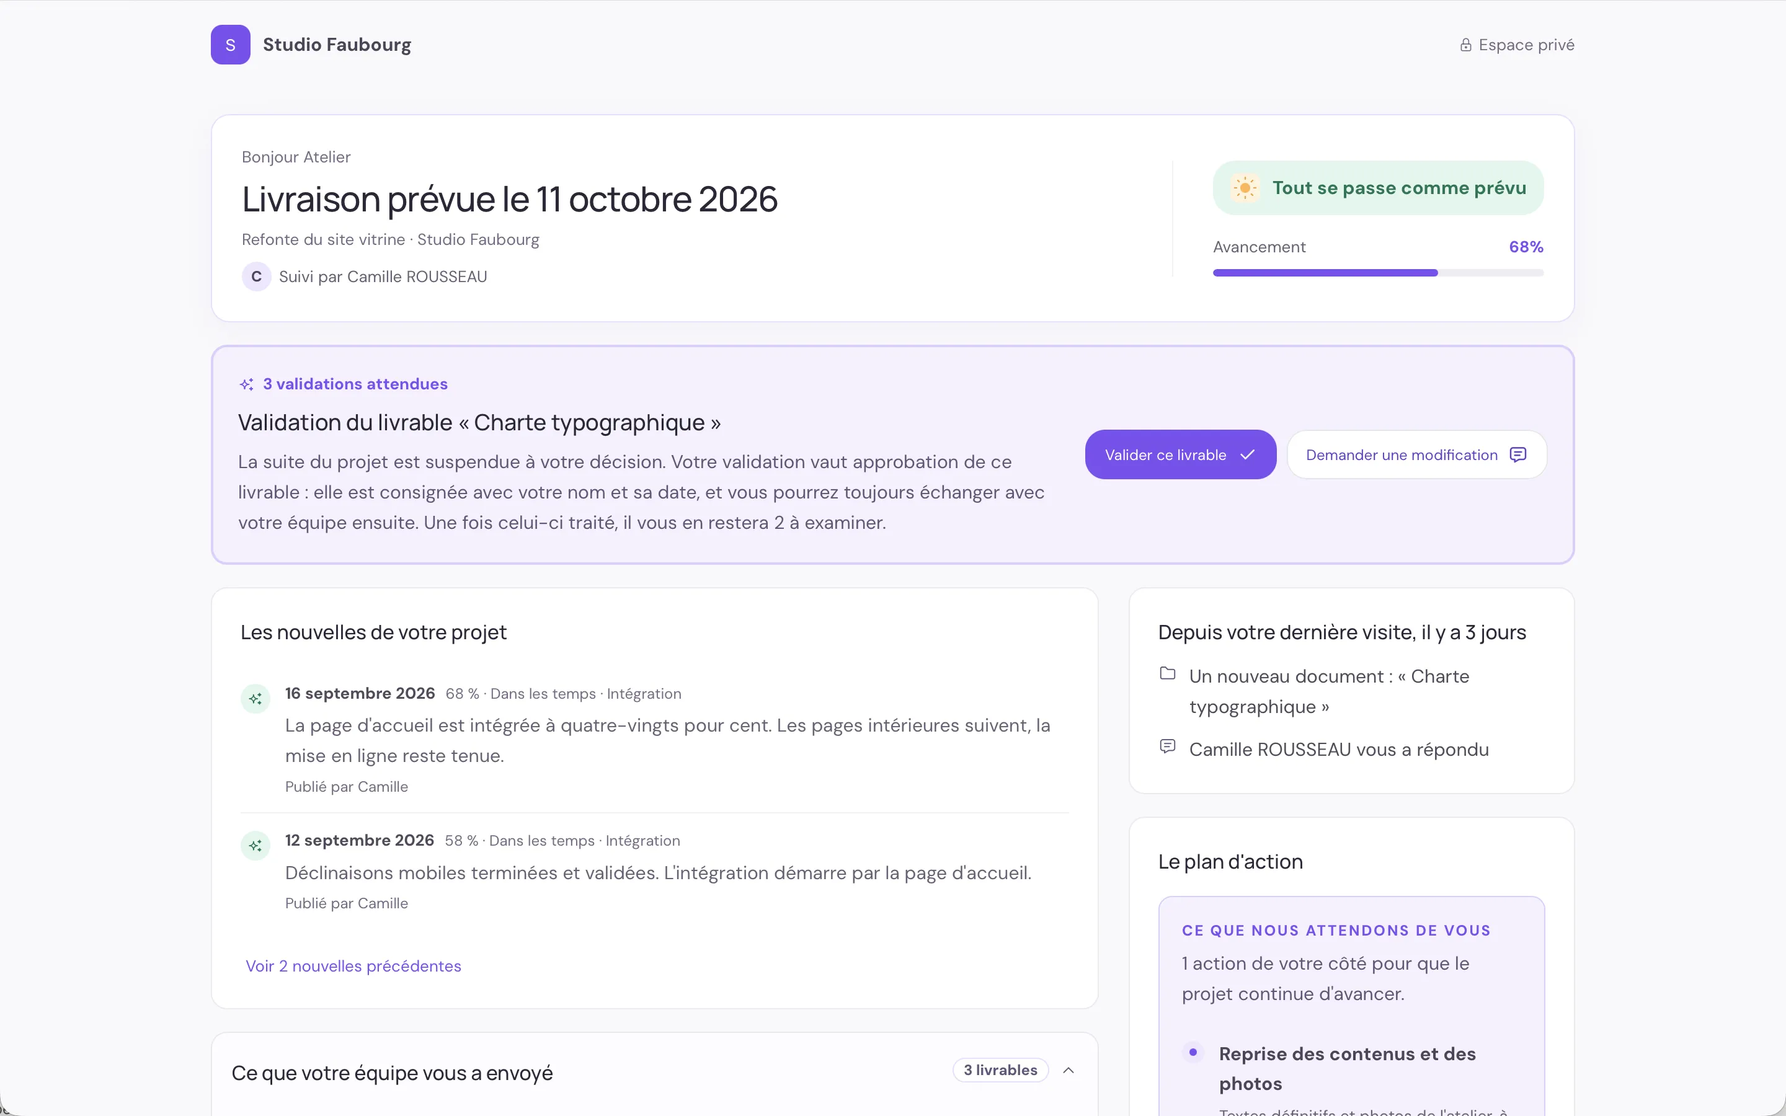Click the sun icon in the status badge
Viewport: 1786px width, 1116px height.
(1245, 188)
